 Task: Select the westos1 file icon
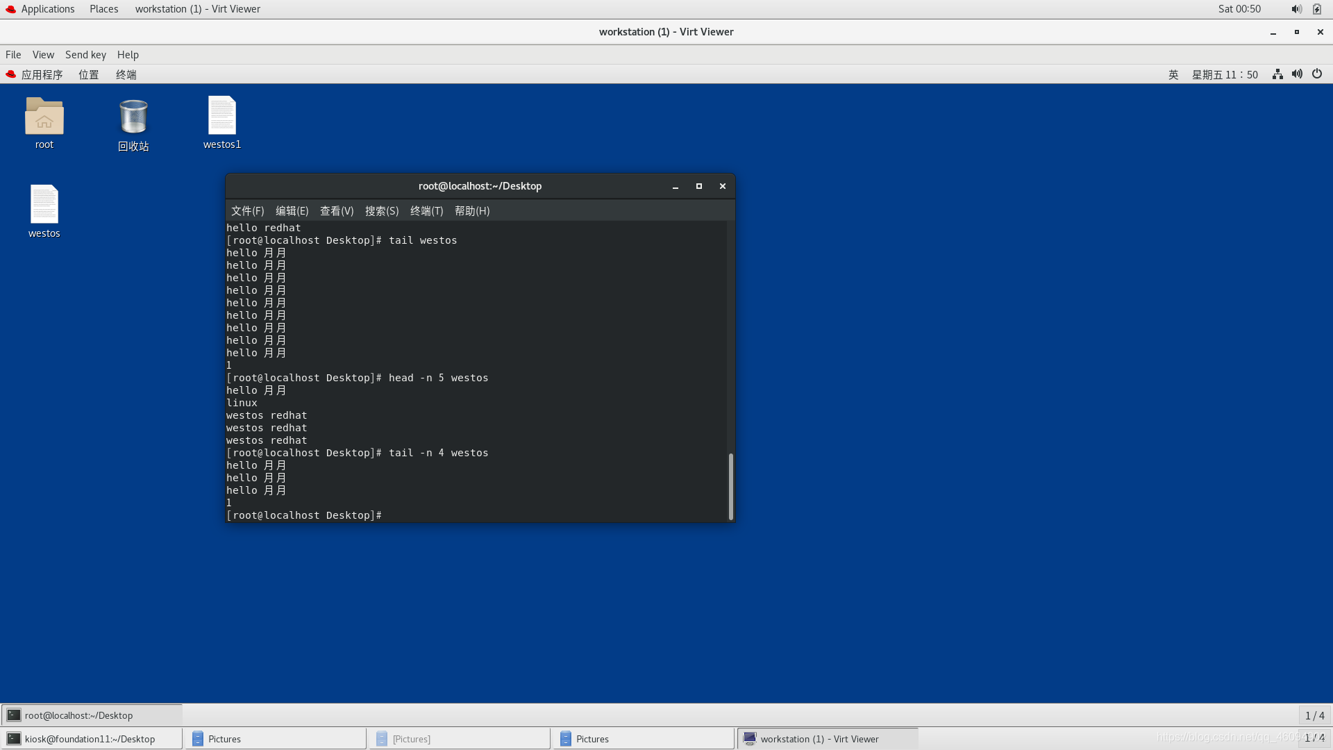(221, 116)
